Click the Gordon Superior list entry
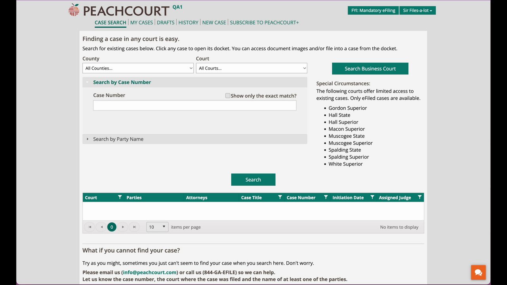The image size is (507, 285). [347, 108]
